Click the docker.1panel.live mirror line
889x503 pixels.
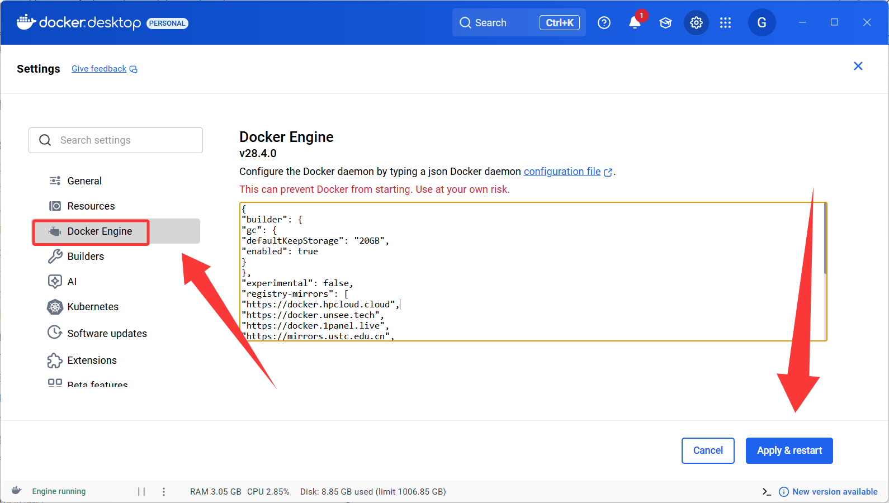[315, 326]
